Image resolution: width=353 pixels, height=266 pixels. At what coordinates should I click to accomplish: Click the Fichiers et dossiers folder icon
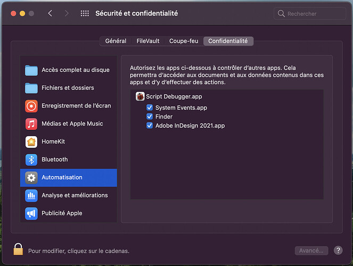pyautogui.click(x=31, y=88)
